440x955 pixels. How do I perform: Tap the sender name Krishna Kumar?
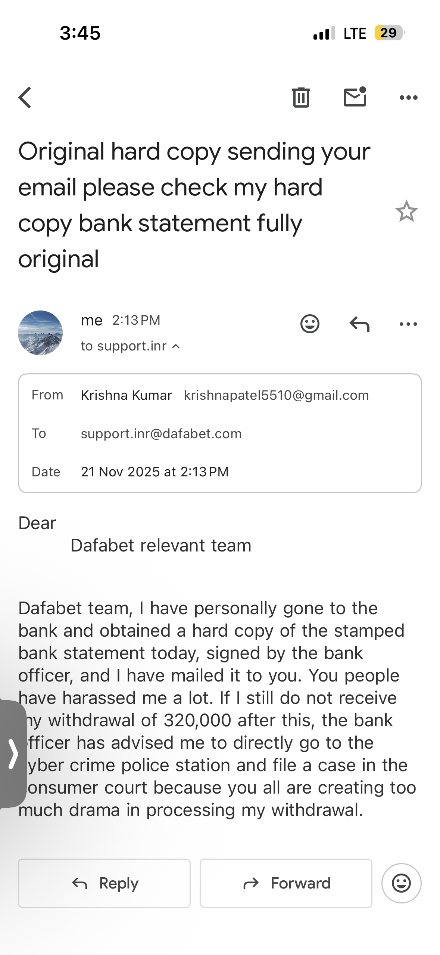pyautogui.click(x=126, y=395)
